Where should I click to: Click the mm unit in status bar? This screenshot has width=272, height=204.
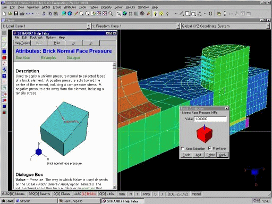pos(122,194)
